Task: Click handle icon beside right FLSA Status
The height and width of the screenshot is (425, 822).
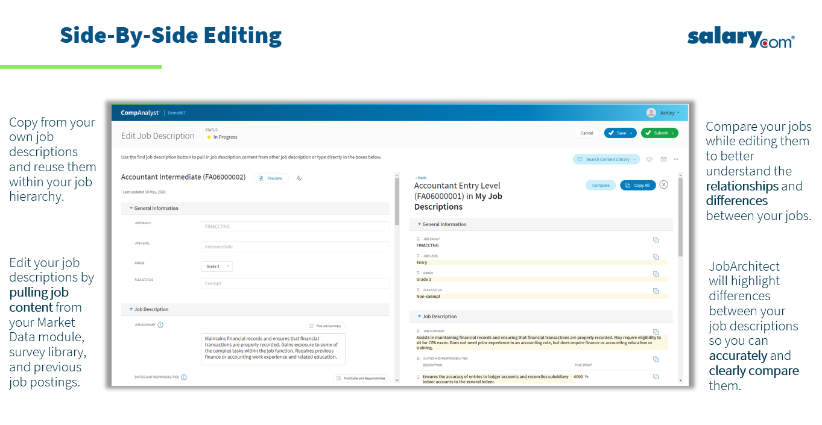Action: [x=418, y=290]
